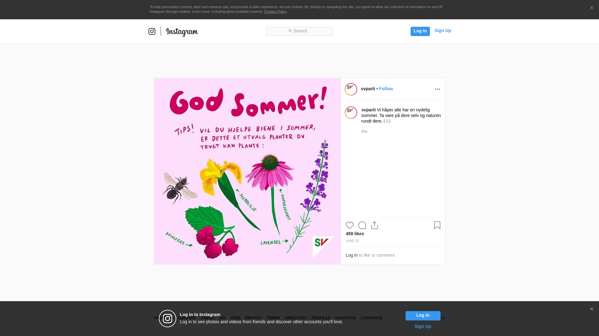Image resolution: width=599 pixels, height=336 pixels.
Task: Dismiss the cookie notice banner
Action: (592, 8)
